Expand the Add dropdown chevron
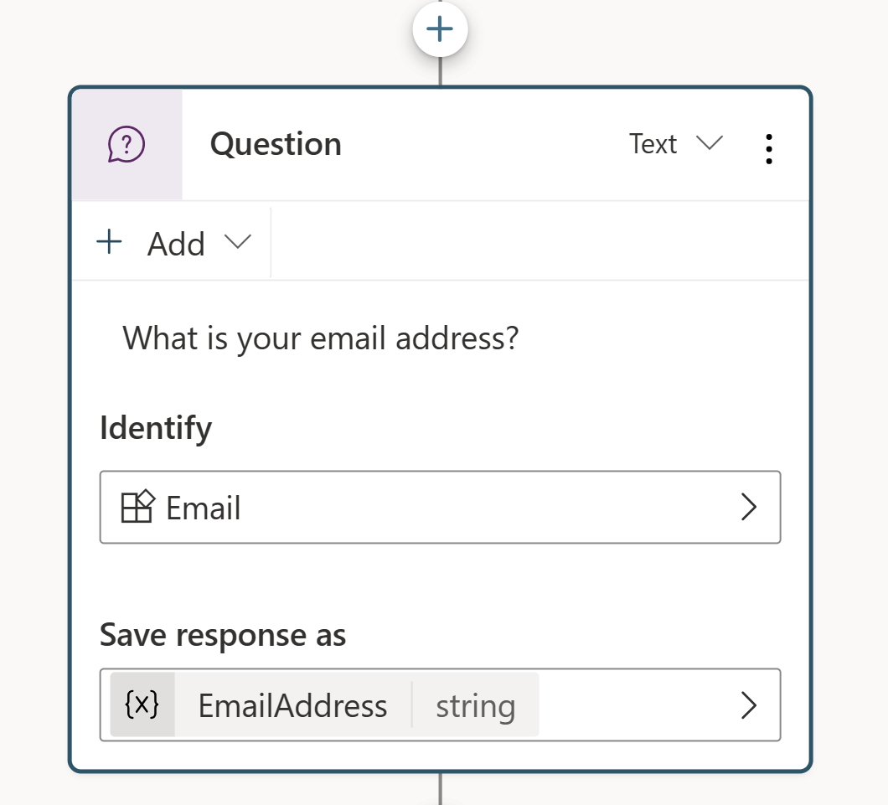Screen dimensions: 888x805 tap(237, 242)
